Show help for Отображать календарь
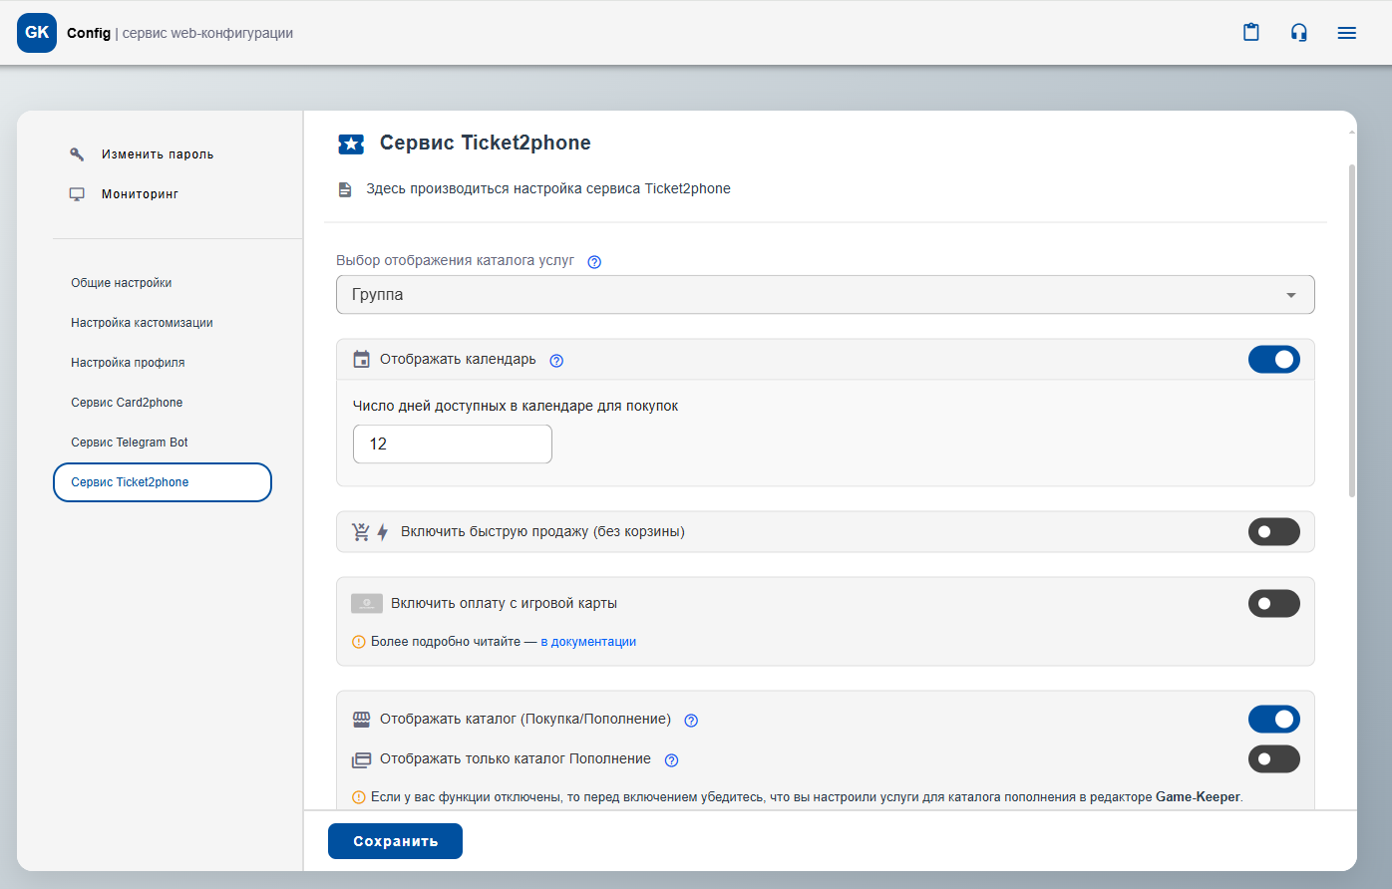This screenshot has width=1392, height=889. click(556, 361)
